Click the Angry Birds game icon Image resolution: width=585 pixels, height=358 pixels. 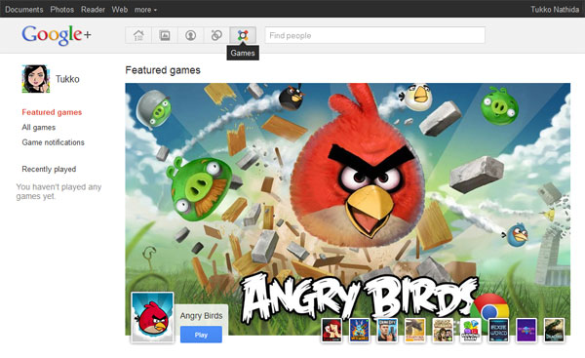(152, 317)
